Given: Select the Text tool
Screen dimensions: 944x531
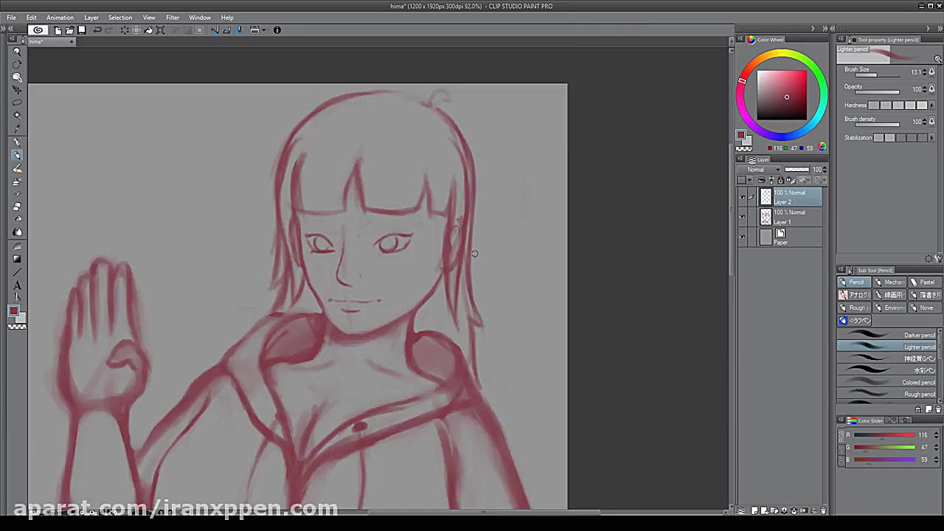Looking at the screenshot, I should pyautogui.click(x=17, y=285).
